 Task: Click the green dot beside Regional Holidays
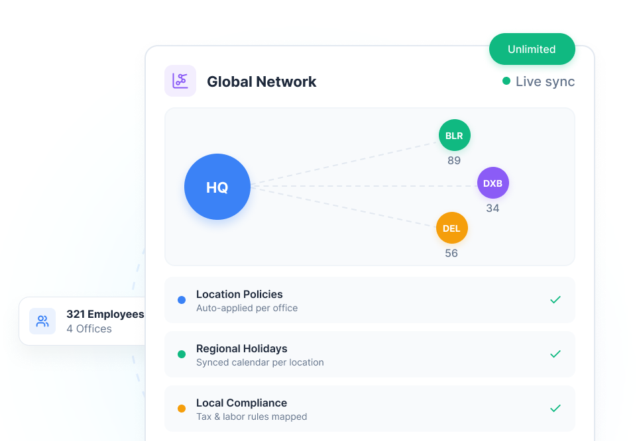[x=182, y=354]
